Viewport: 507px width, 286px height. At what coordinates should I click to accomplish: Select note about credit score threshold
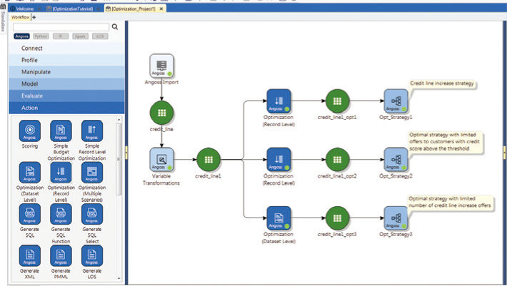[445, 142]
